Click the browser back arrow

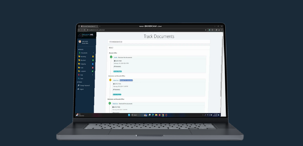point(79,30)
